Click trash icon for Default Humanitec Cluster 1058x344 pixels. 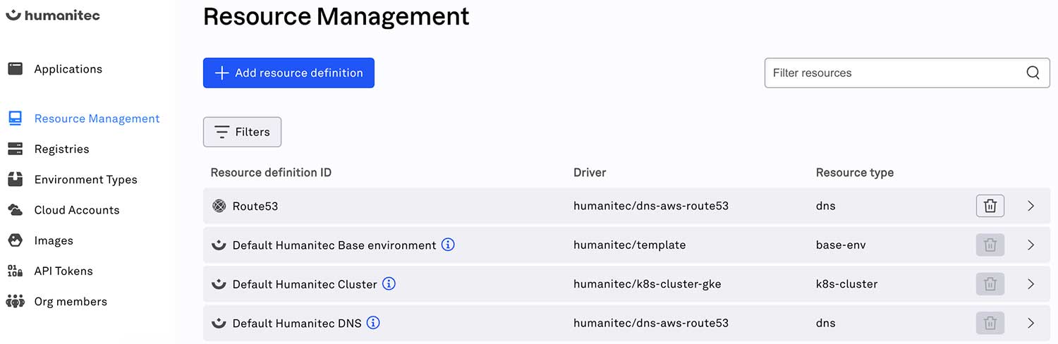(x=990, y=284)
